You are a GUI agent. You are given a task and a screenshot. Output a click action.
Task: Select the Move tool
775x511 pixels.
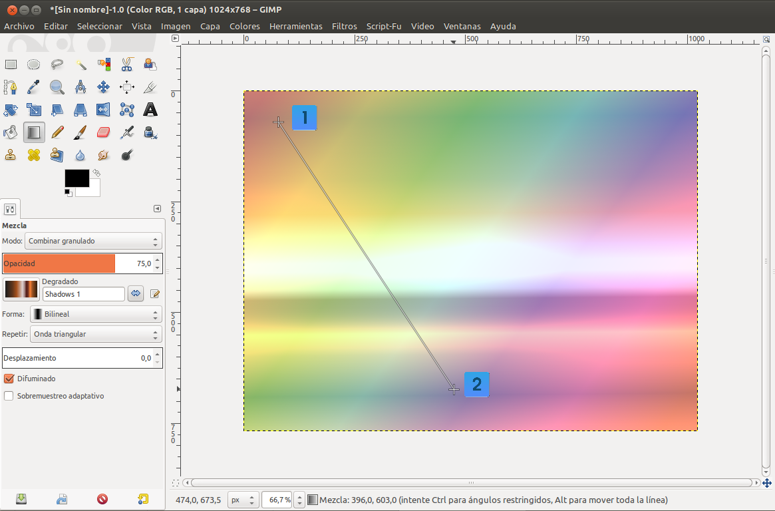pyautogui.click(x=103, y=87)
